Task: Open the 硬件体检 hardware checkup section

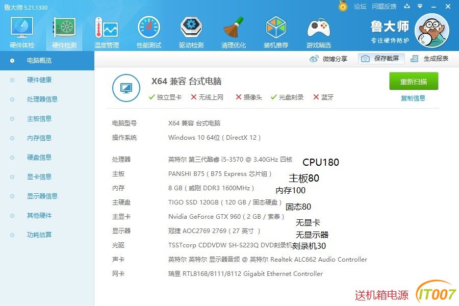Action: [22, 33]
